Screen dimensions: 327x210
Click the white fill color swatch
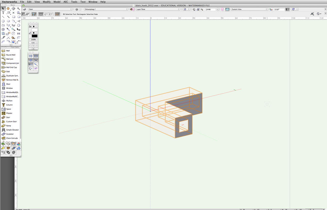click(x=34, y=30)
